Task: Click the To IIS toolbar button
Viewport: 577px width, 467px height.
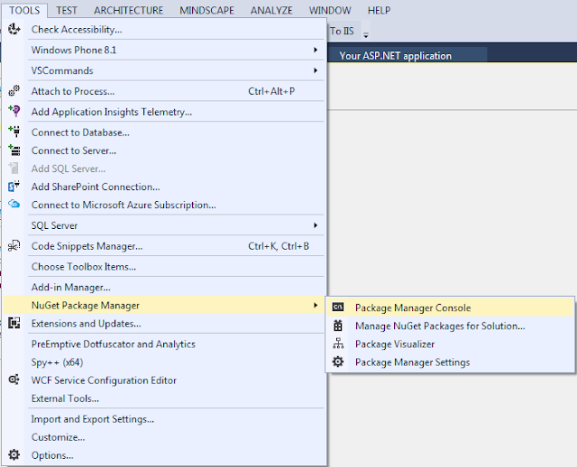Action: click(342, 31)
